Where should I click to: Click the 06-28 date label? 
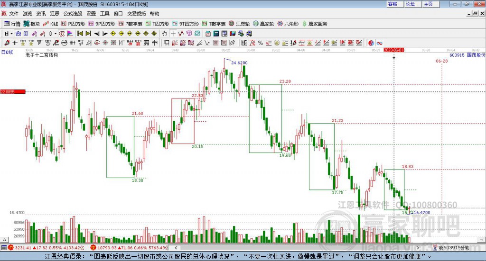coord(442,61)
